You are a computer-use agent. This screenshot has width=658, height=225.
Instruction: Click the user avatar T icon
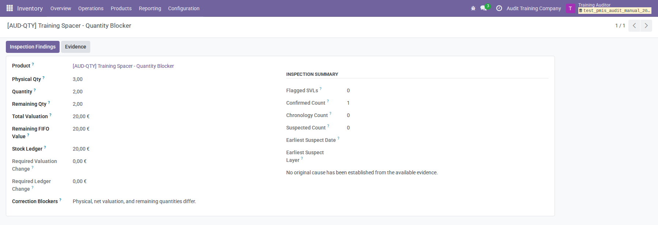570,8
